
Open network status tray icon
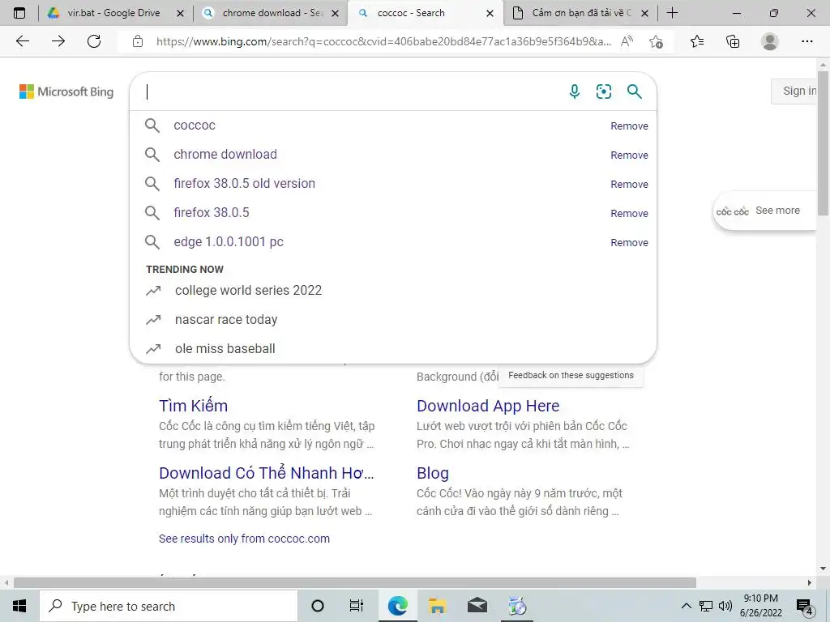[x=706, y=606]
